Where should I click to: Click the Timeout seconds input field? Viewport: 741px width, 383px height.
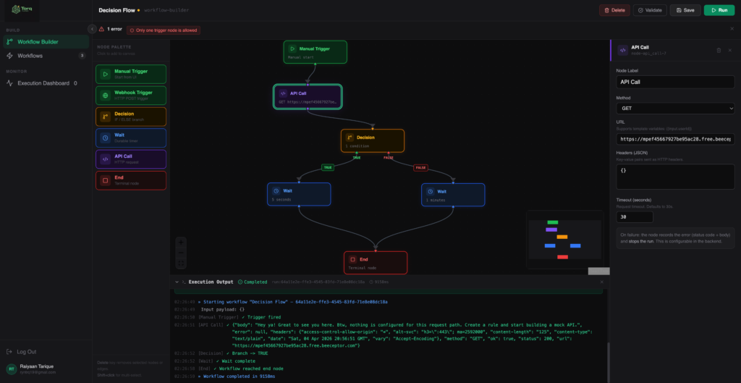[x=635, y=217]
